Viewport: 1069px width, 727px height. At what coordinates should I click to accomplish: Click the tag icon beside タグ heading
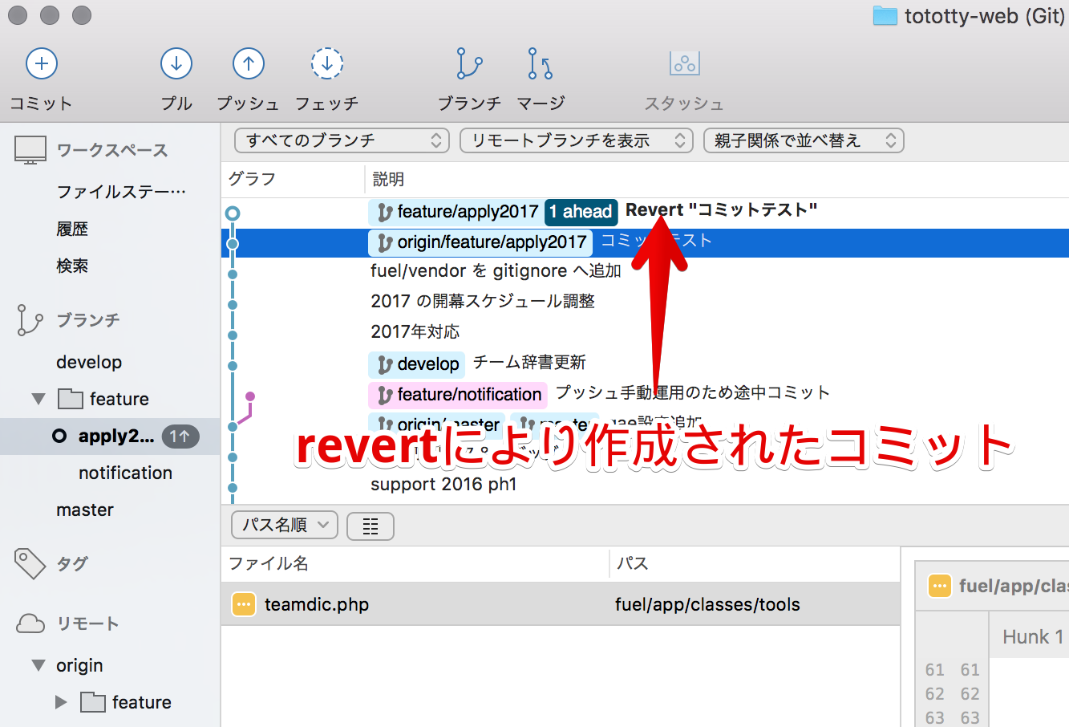click(x=30, y=563)
